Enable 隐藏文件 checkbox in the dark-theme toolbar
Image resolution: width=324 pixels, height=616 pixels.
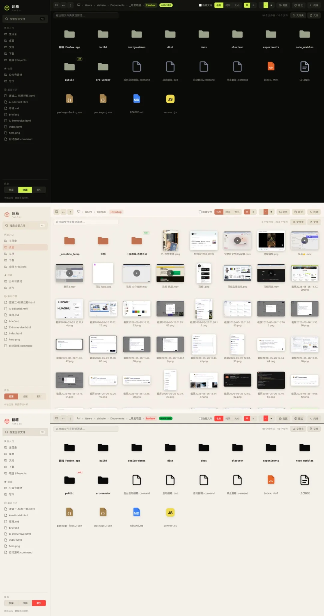pos(200,5)
